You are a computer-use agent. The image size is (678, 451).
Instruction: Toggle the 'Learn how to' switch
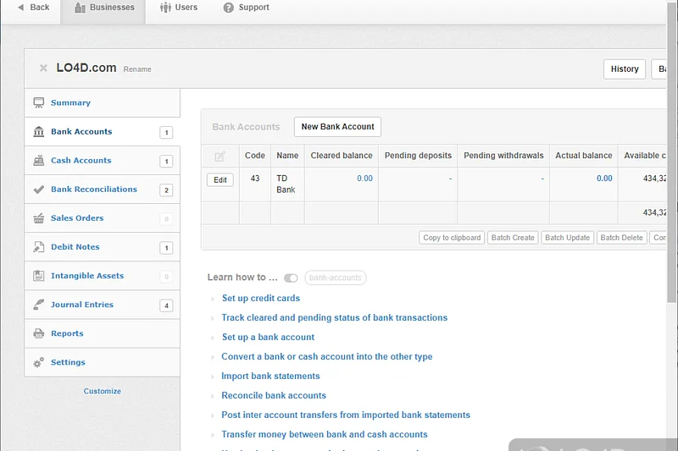(x=291, y=278)
